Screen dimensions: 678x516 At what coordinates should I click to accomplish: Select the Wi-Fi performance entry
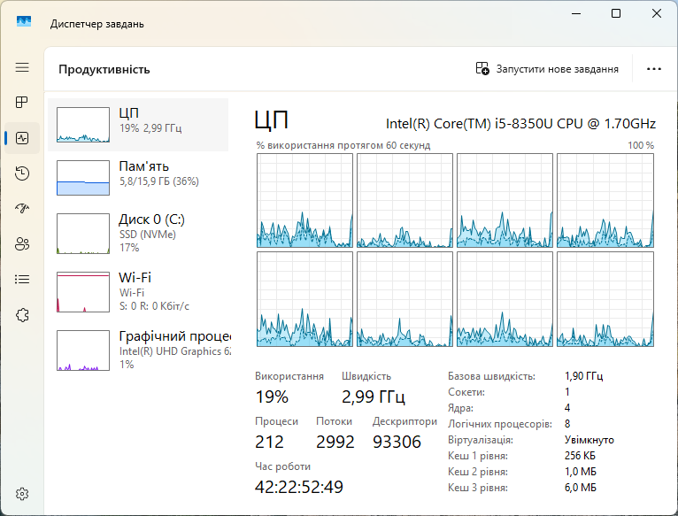(x=138, y=292)
